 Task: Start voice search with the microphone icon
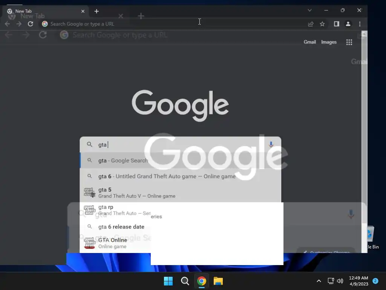pos(271,144)
